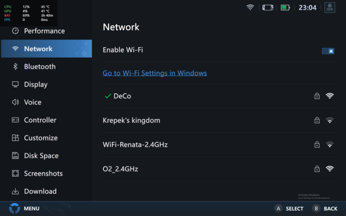Click the Voice speaker icon
Viewport: 346px width, 216px height.
(15, 102)
